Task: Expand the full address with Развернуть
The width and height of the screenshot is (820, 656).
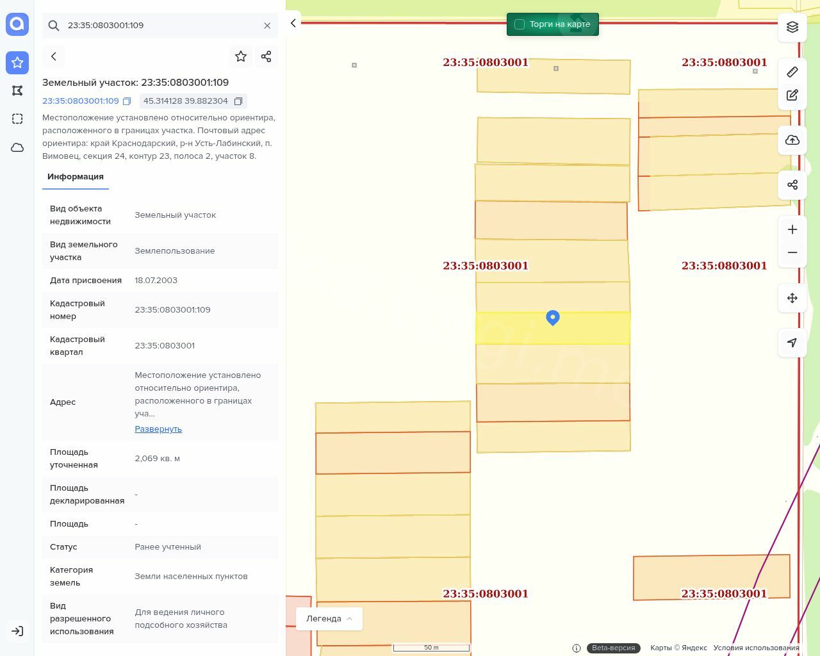Action: pyautogui.click(x=158, y=429)
